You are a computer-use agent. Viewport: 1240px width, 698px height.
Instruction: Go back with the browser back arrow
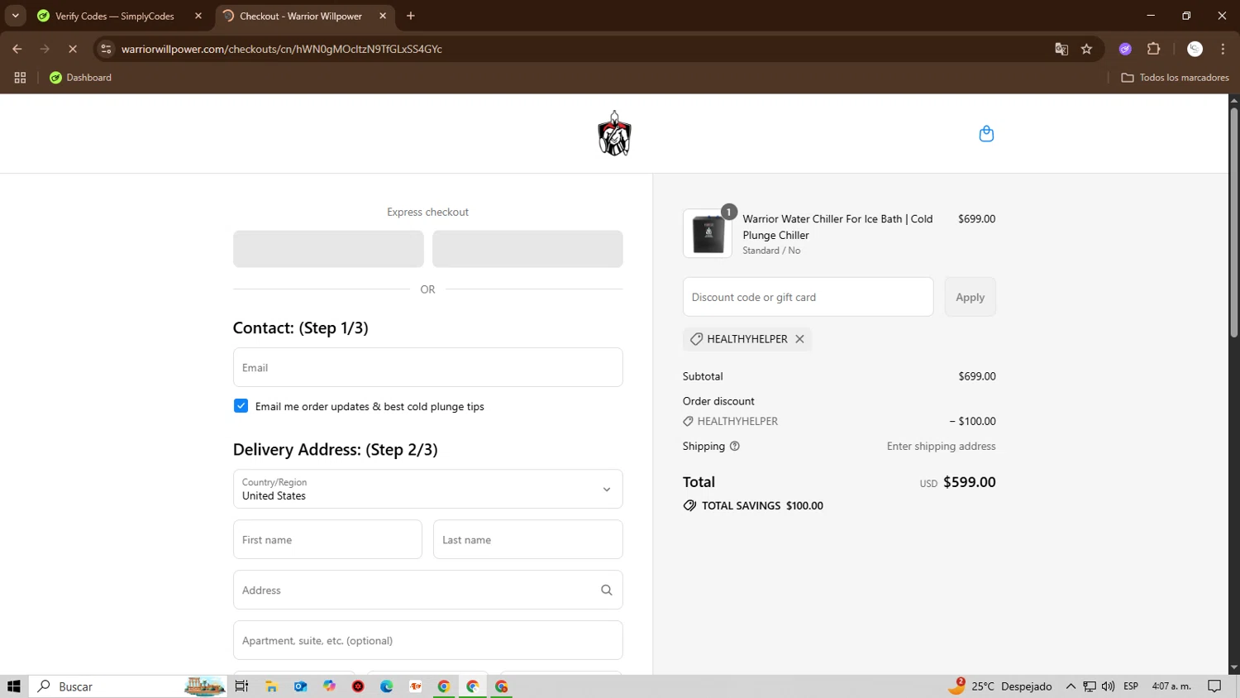click(17, 49)
